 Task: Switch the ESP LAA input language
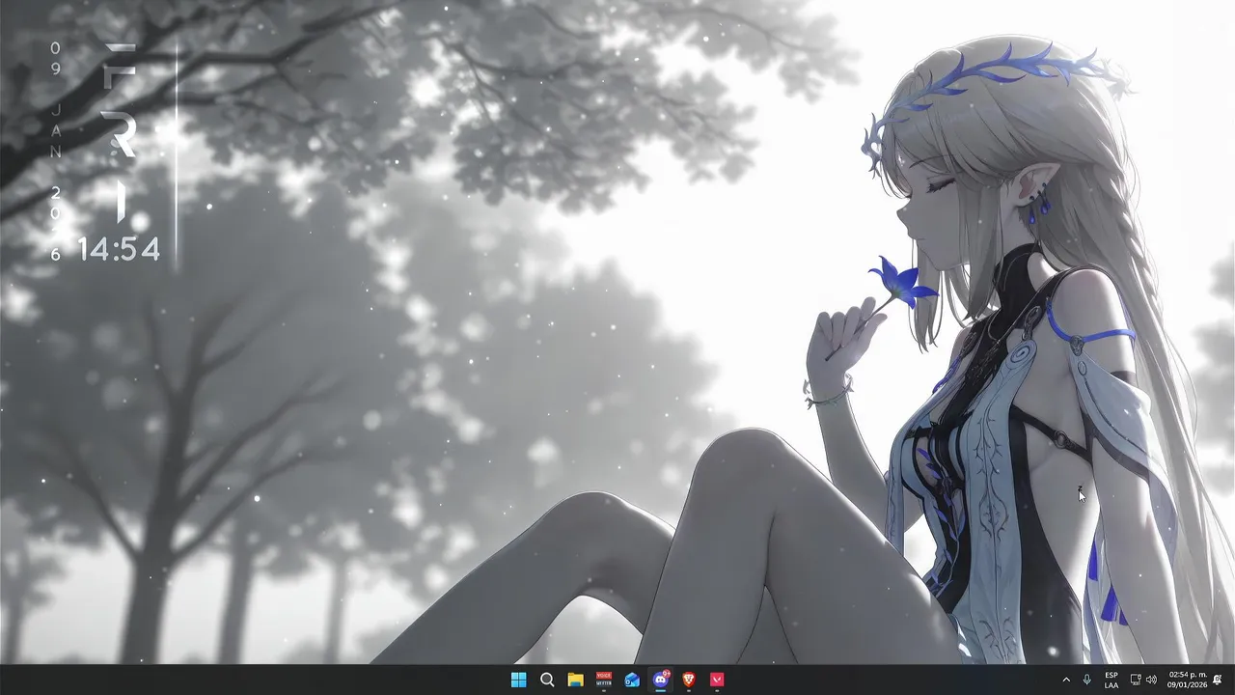pyautogui.click(x=1111, y=680)
